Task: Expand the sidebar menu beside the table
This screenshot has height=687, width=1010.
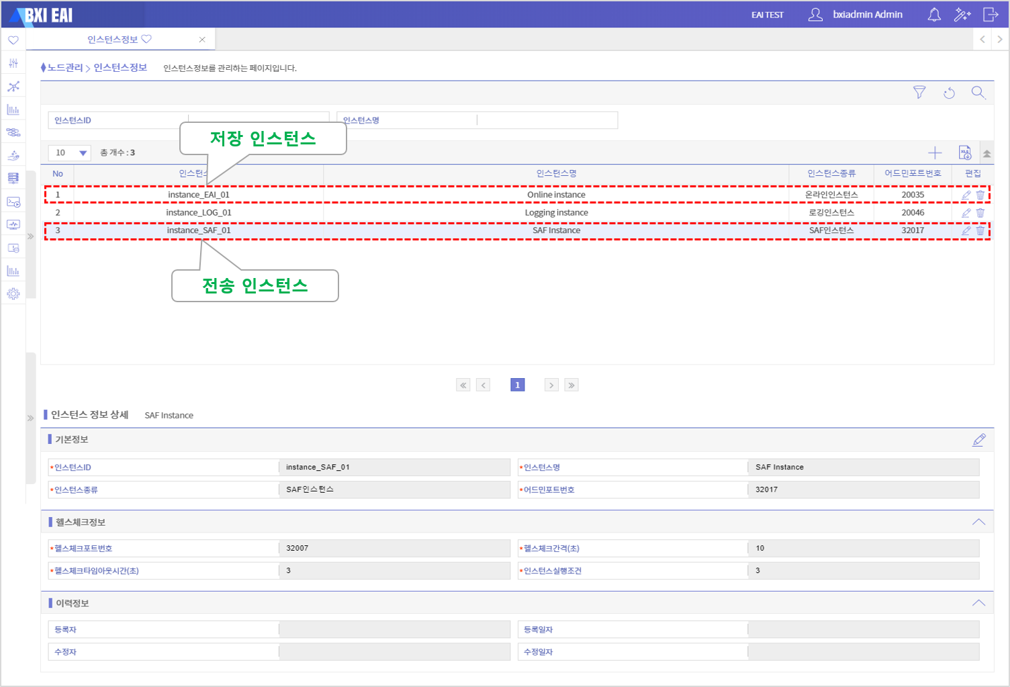Action: click(x=30, y=236)
